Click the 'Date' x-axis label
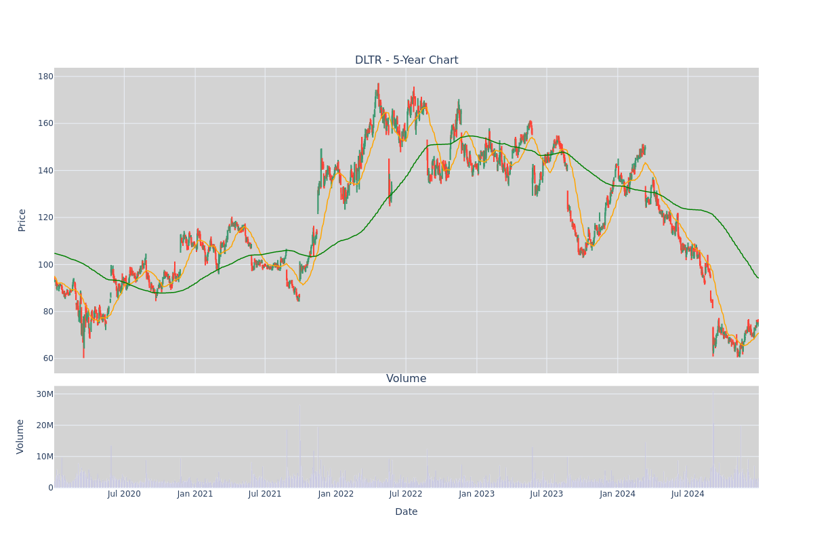Image resolution: width=813 pixels, height=542 pixels. coord(406,512)
